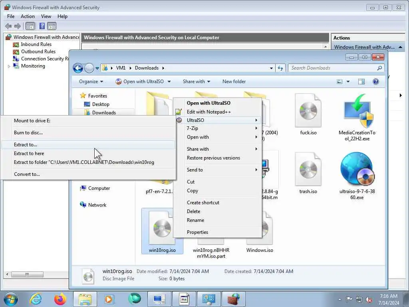Click Explorer help question icon

(x=375, y=82)
